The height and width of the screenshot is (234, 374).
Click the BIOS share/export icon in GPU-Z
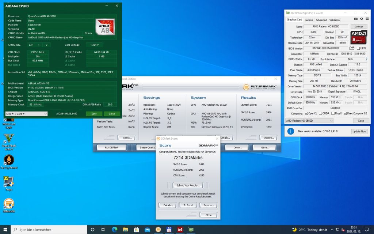(352, 48)
